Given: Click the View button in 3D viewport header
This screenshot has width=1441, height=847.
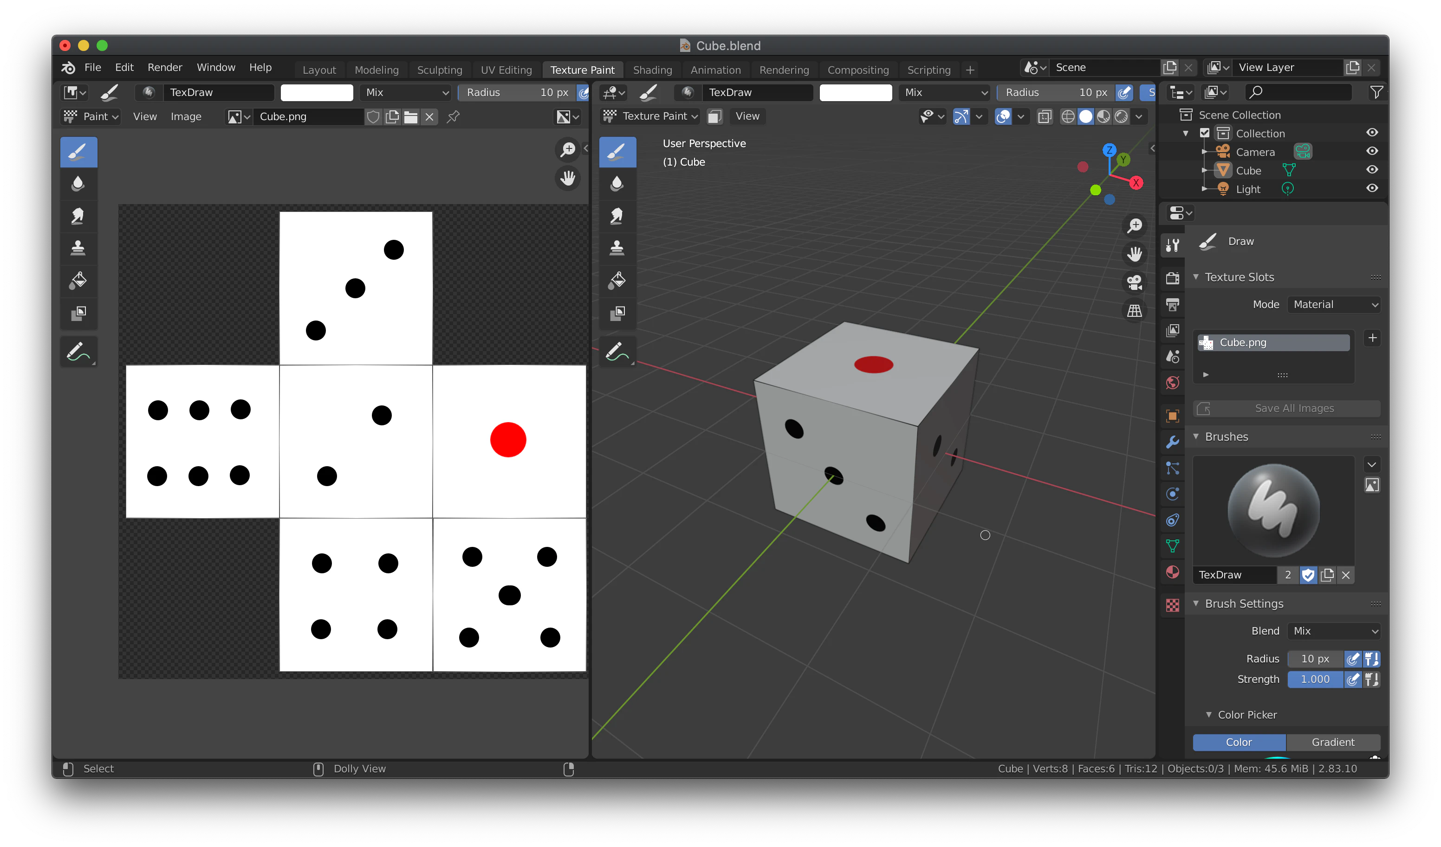Looking at the screenshot, I should [747, 116].
